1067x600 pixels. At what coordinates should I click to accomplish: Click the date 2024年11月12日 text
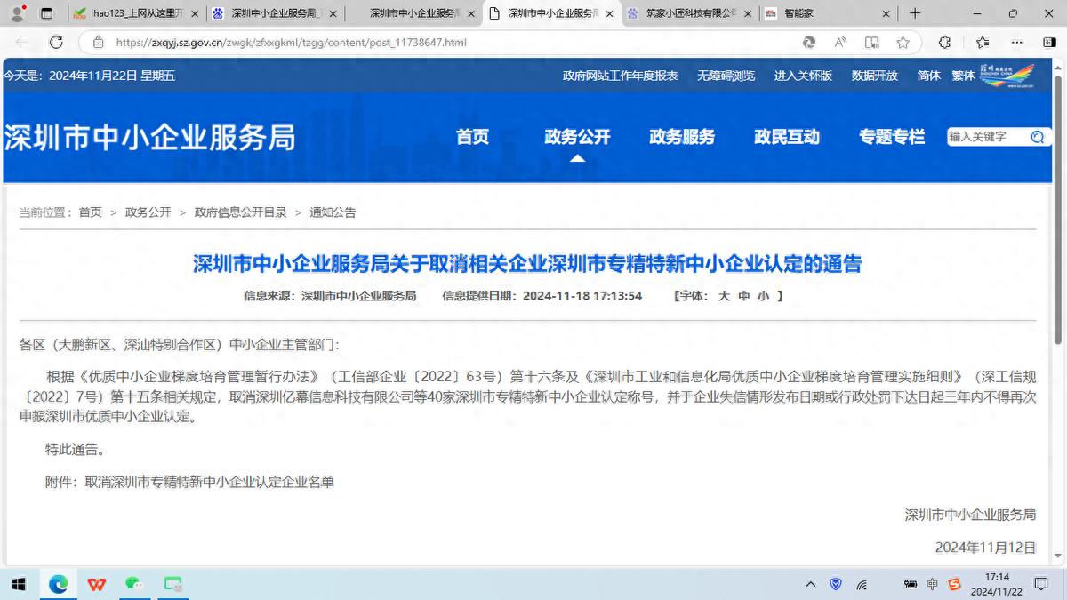point(985,548)
